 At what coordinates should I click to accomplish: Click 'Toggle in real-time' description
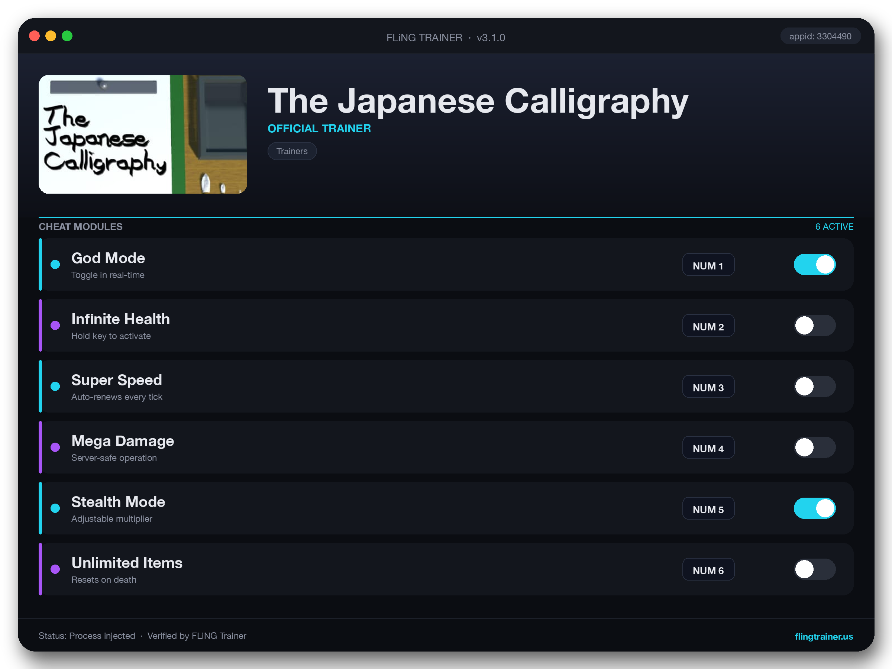(x=108, y=275)
